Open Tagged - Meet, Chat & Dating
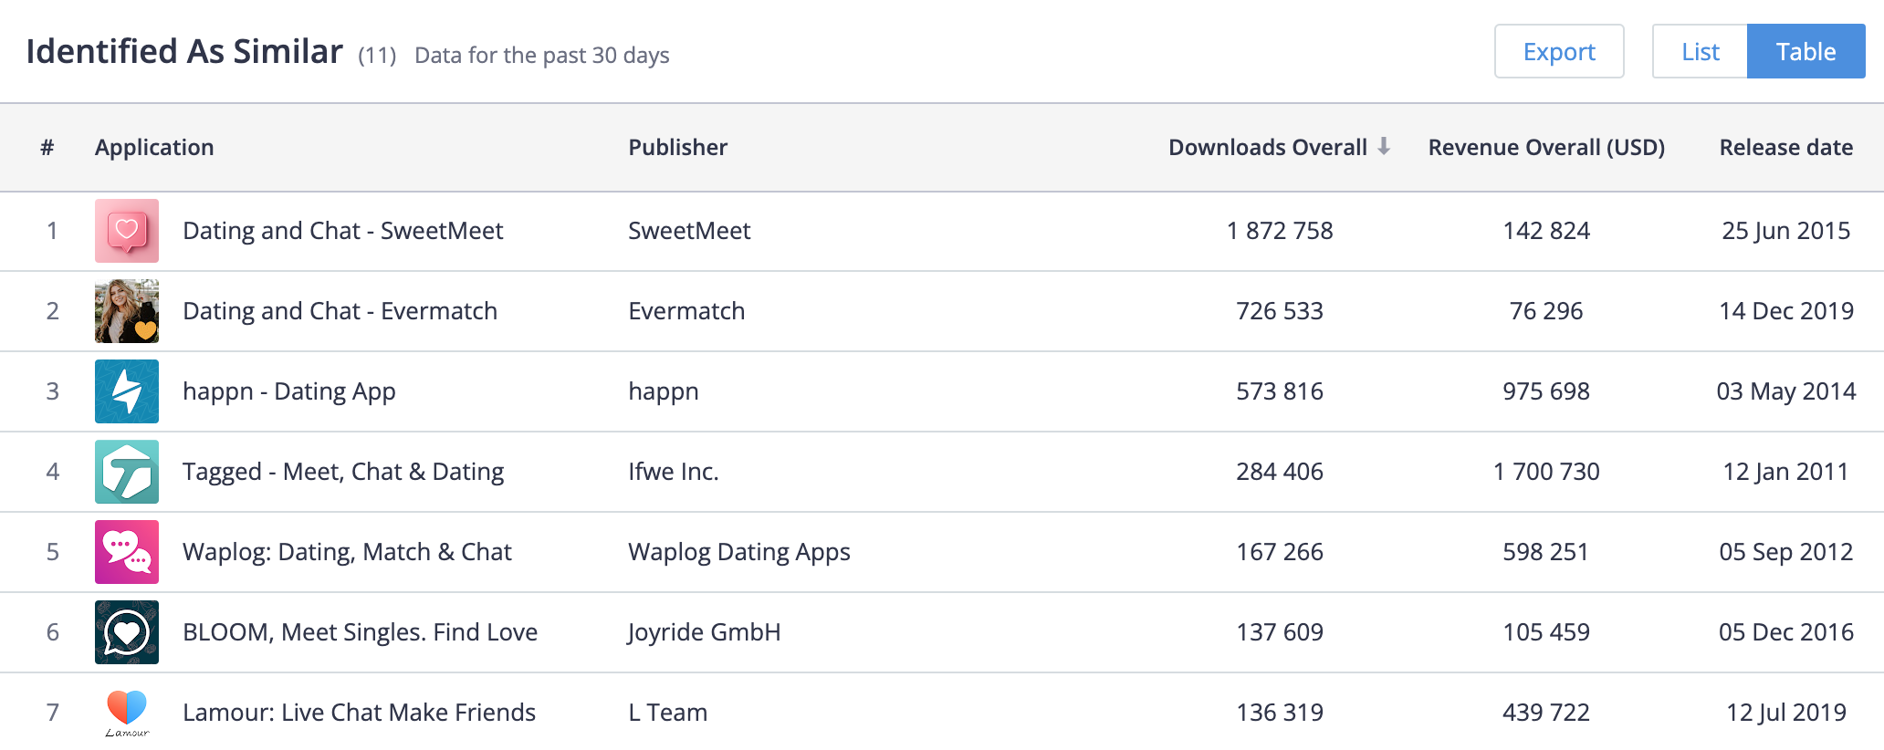This screenshot has width=1884, height=750. coord(343,472)
